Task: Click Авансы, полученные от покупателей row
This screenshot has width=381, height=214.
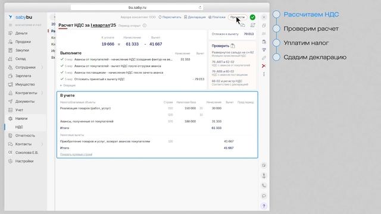Action: [x=157, y=121]
